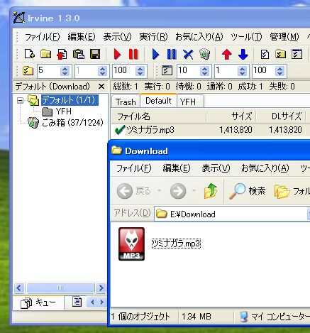Adjust the spinner for value 5
The width and height of the screenshot is (310, 333).
(x=65, y=71)
